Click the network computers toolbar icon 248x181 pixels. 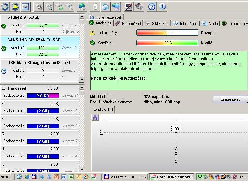pyautogui.click(x=116, y=6)
